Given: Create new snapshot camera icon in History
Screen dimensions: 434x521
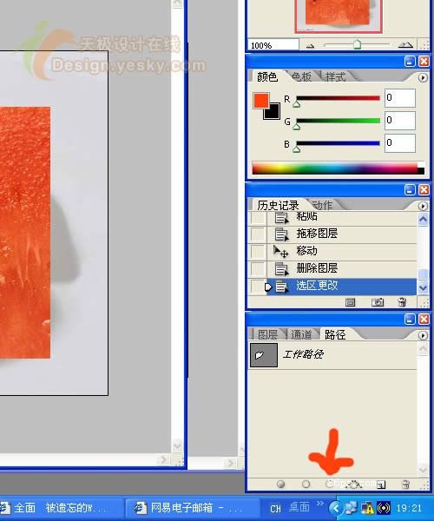Looking at the screenshot, I should (378, 302).
